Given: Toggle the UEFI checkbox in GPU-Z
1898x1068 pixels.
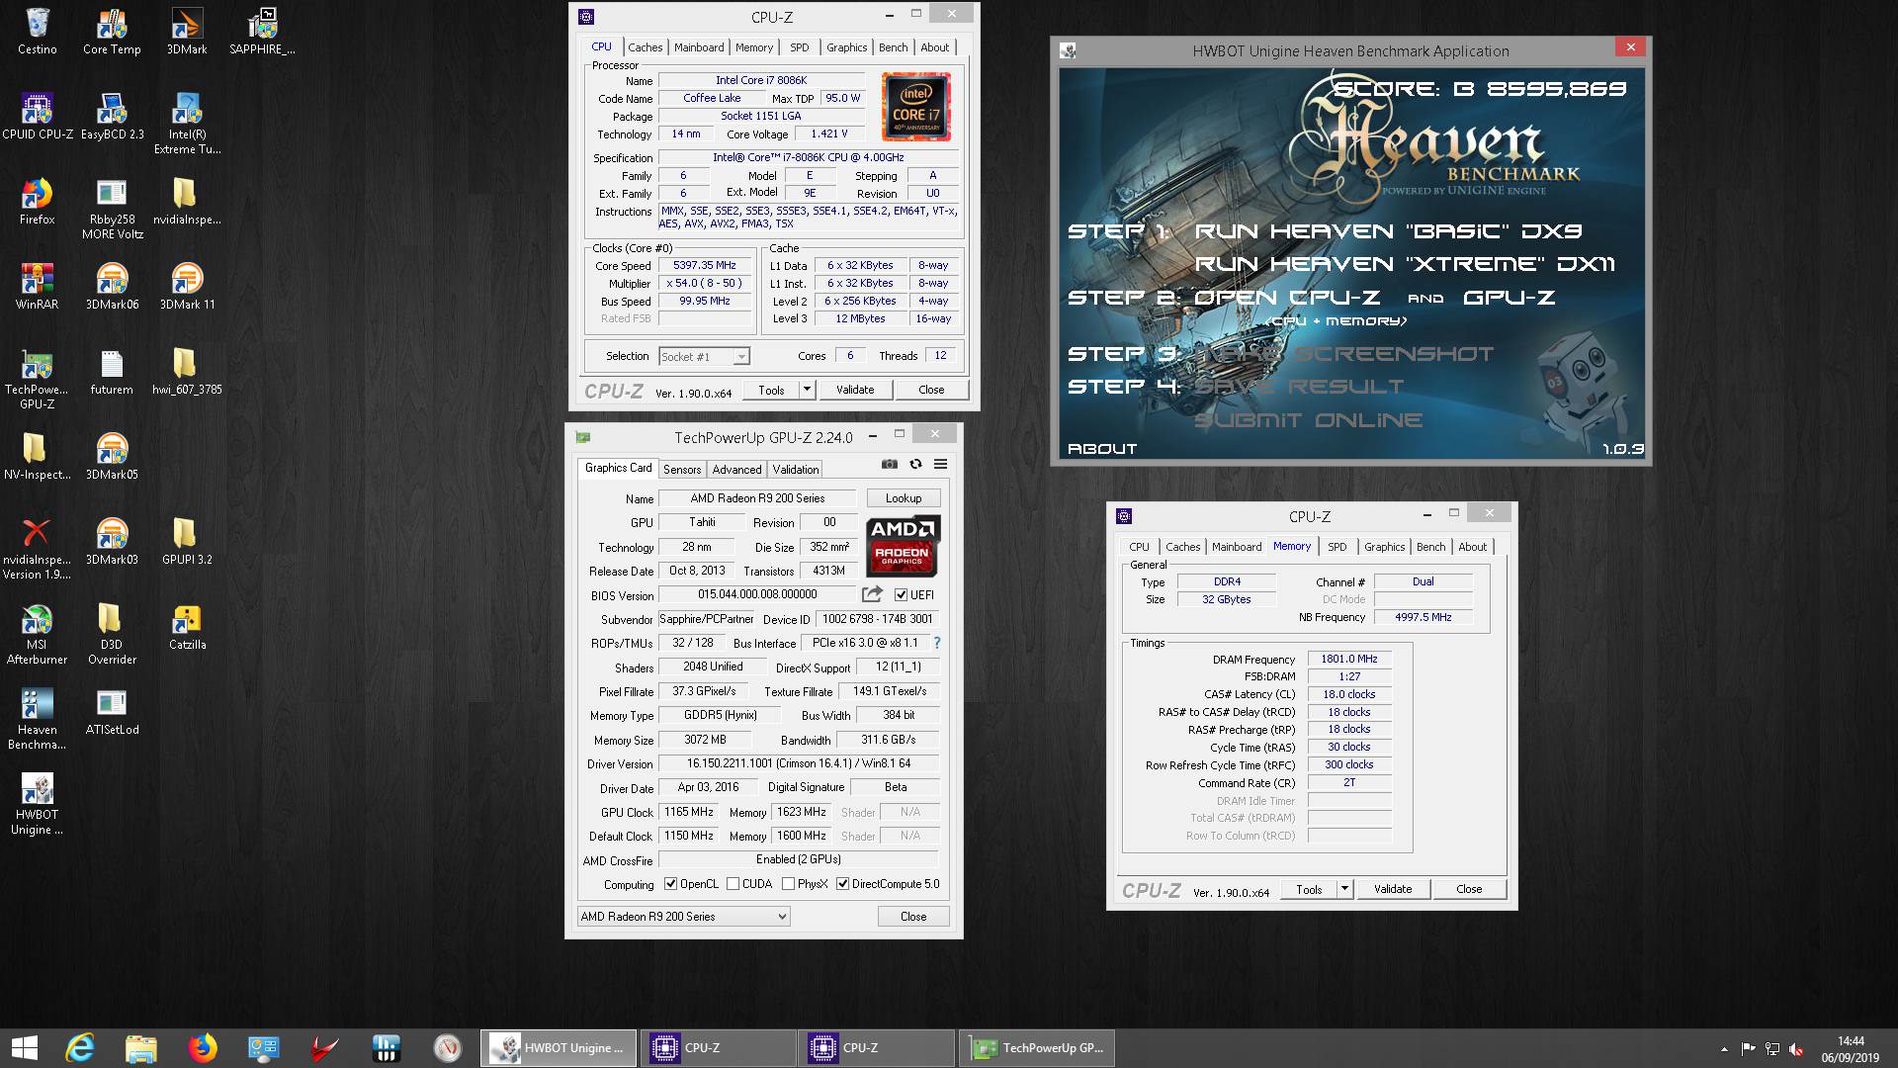Looking at the screenshot, I should tap(901, 594).
